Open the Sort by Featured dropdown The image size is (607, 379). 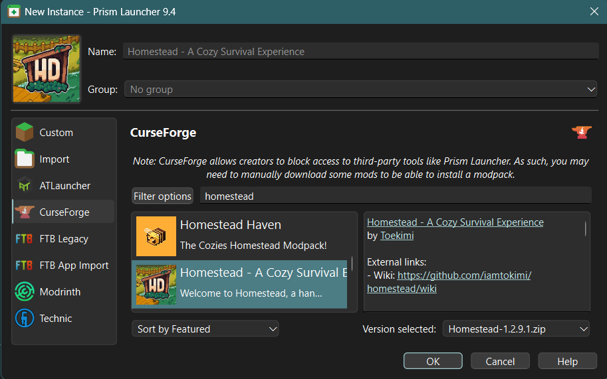coord(205,329)
